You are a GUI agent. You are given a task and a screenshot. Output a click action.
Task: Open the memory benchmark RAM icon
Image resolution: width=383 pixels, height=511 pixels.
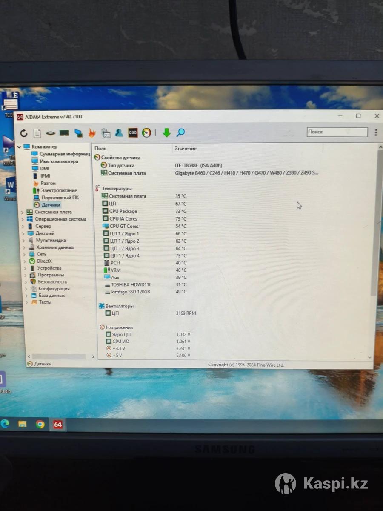point(64,133)
